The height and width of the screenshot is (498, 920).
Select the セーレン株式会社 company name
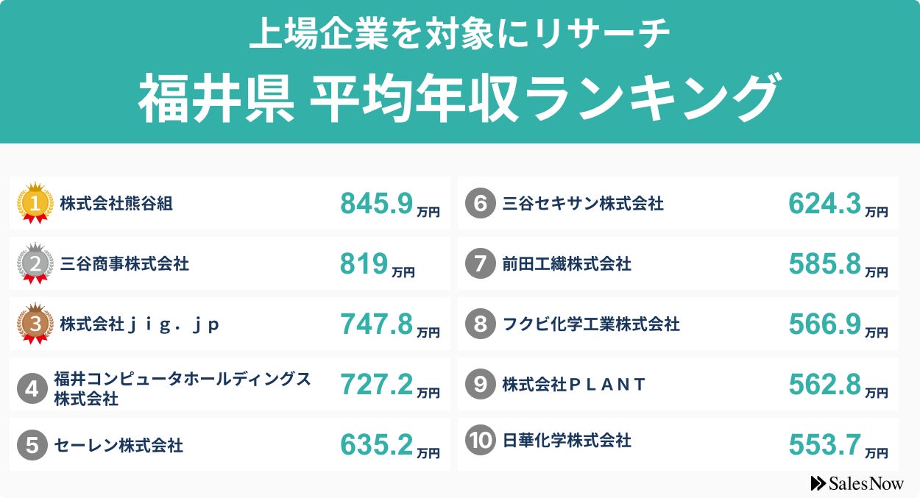pos(118,445)
